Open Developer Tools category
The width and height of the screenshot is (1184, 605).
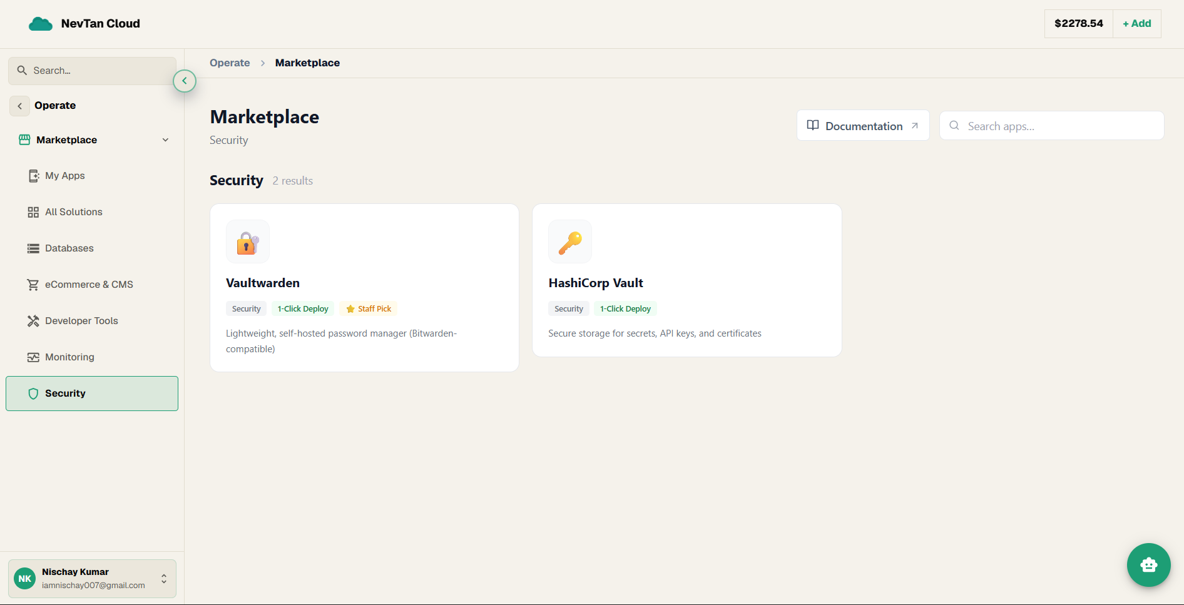point(92,321)
